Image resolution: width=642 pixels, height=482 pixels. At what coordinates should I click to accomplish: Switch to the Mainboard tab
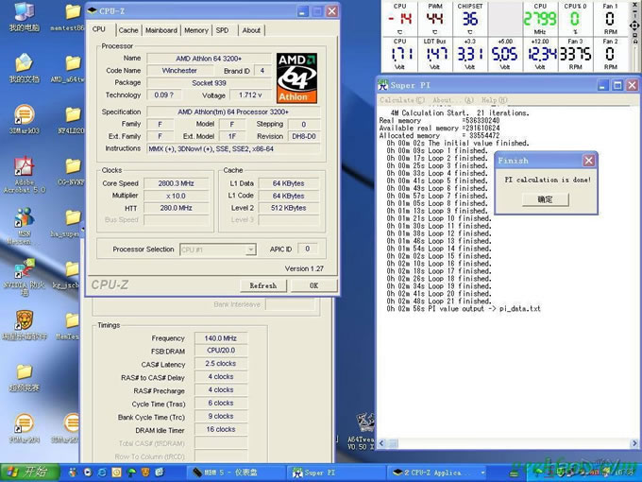click(x=160, y=30)
